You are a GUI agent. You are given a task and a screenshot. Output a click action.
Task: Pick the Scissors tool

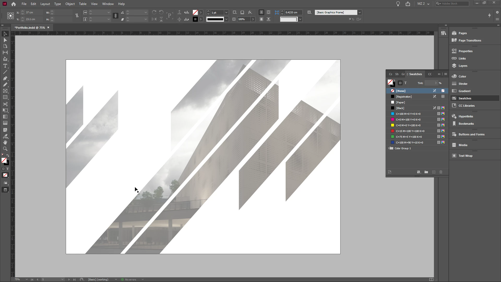coord(5,104)
